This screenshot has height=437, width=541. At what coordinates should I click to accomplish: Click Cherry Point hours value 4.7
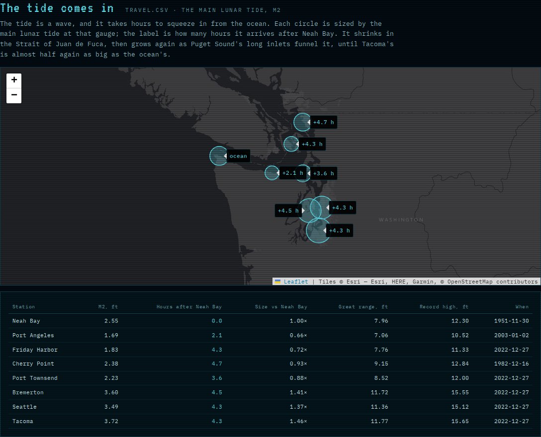(217, 364)
